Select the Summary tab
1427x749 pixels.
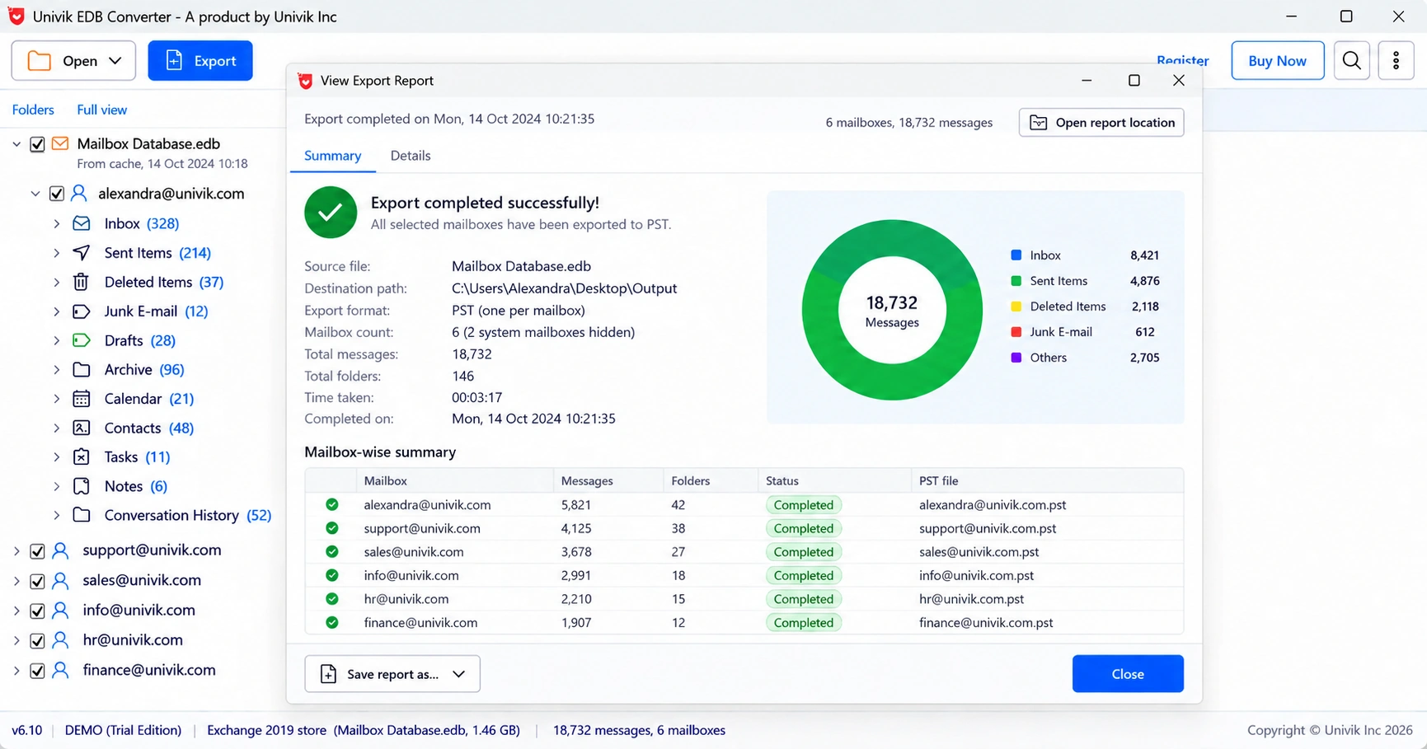click(333, 156)
